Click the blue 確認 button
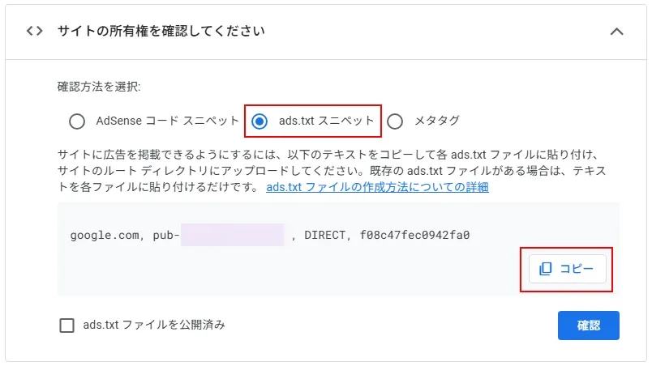Image resolution: width=652 pixels, height=366 pixels. [x=589, y=326]
